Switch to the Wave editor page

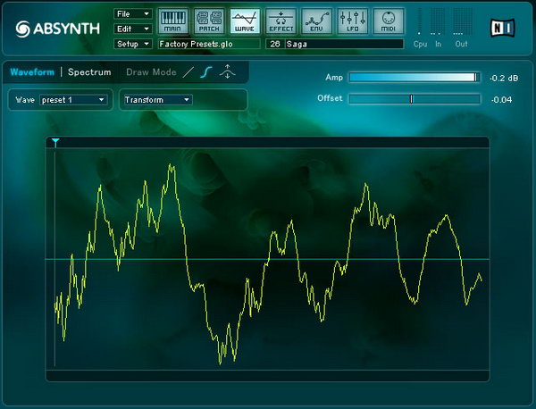click(x=245, y=21)
